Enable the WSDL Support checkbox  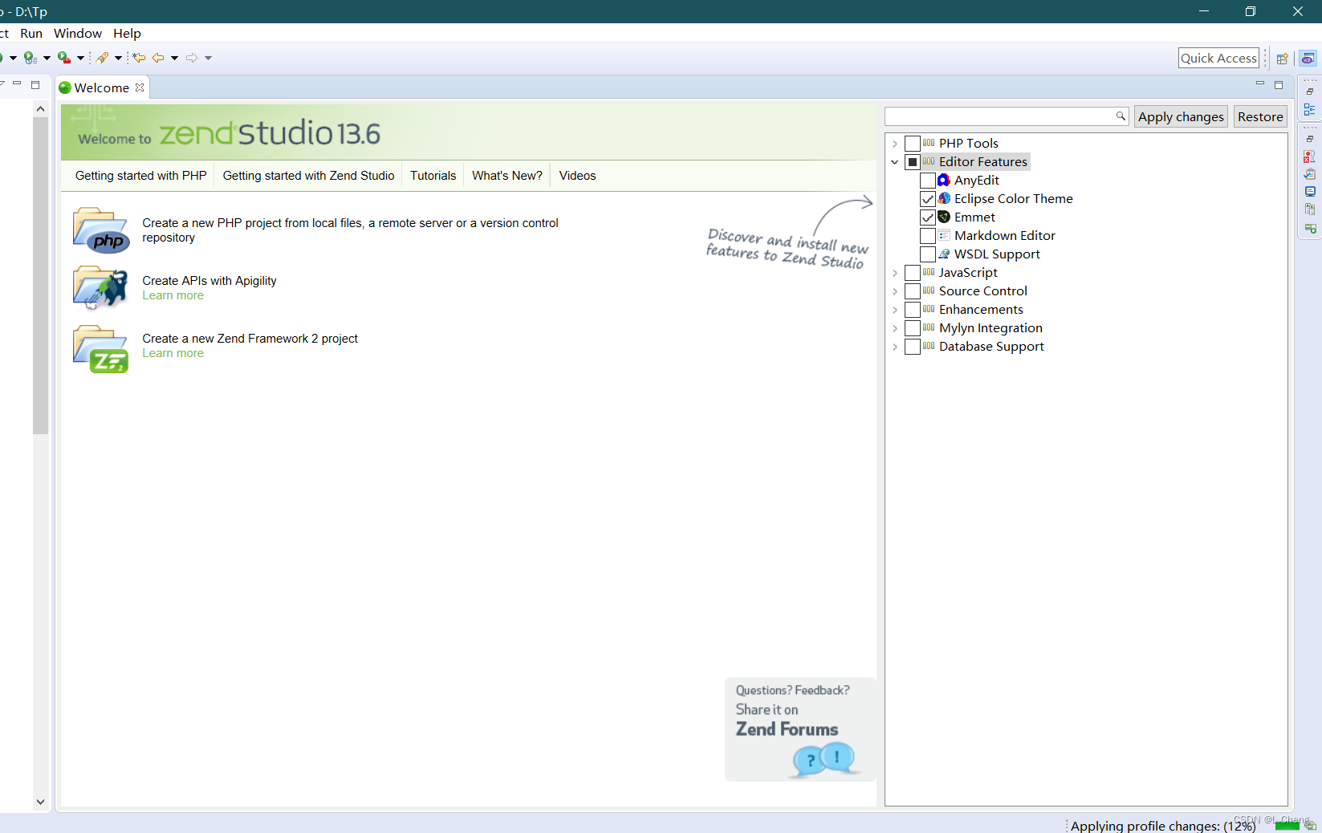tap(928, 254)
